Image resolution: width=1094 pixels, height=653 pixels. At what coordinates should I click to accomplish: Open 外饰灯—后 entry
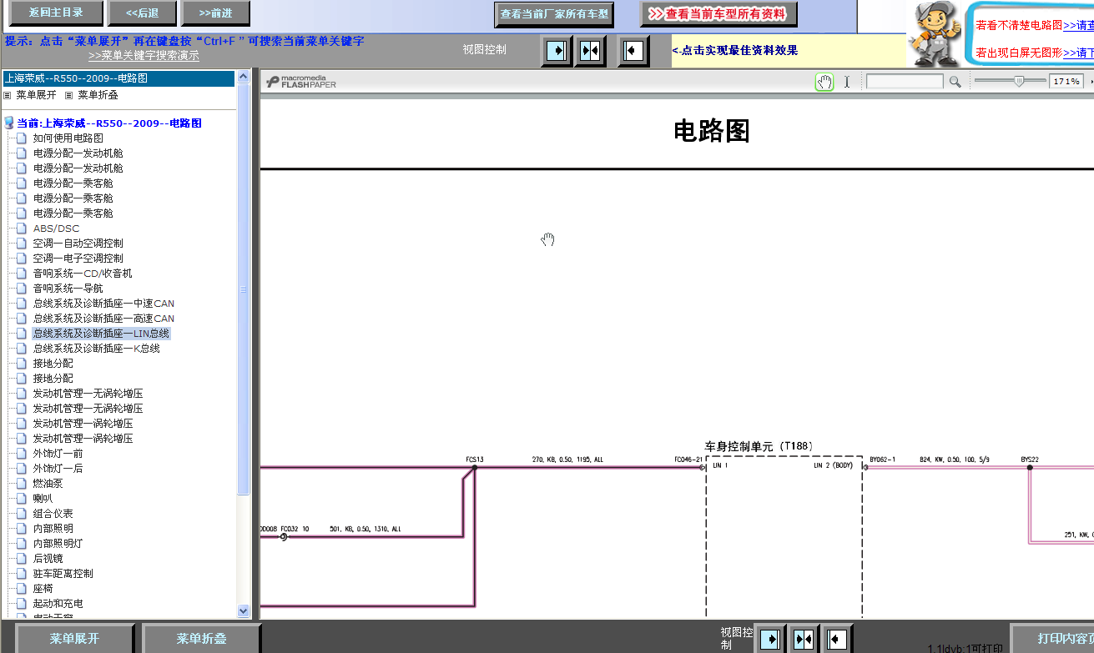[58, 468]
